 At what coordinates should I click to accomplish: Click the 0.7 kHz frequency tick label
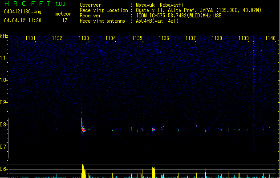(x=4, y=147)
